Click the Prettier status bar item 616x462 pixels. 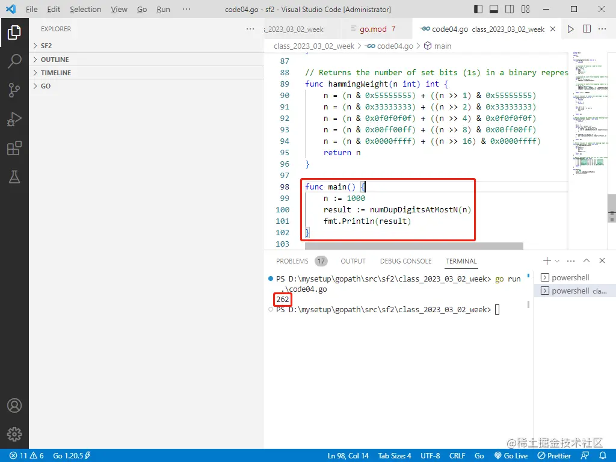(554, 456)
